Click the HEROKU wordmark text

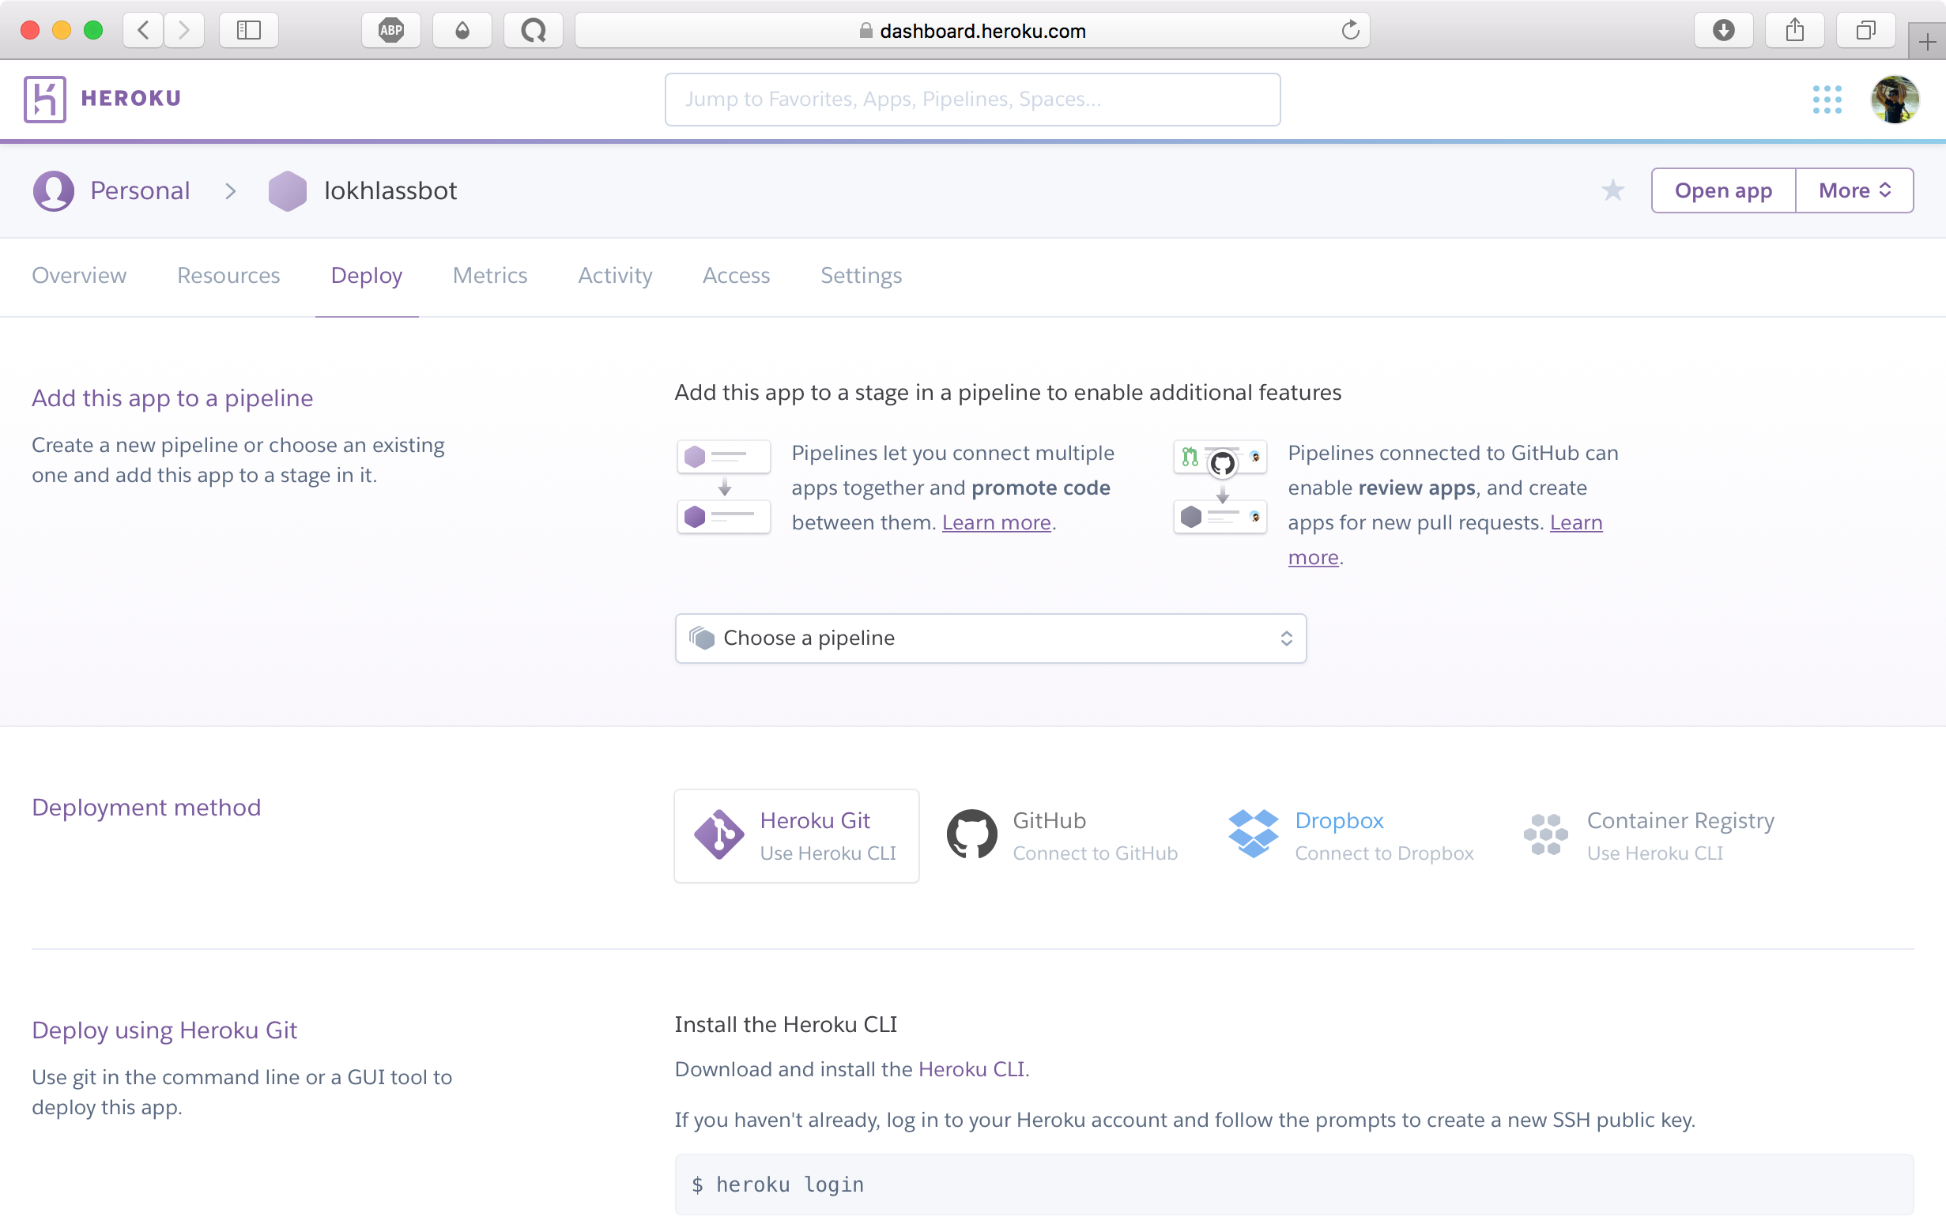(x=131, y=99)
